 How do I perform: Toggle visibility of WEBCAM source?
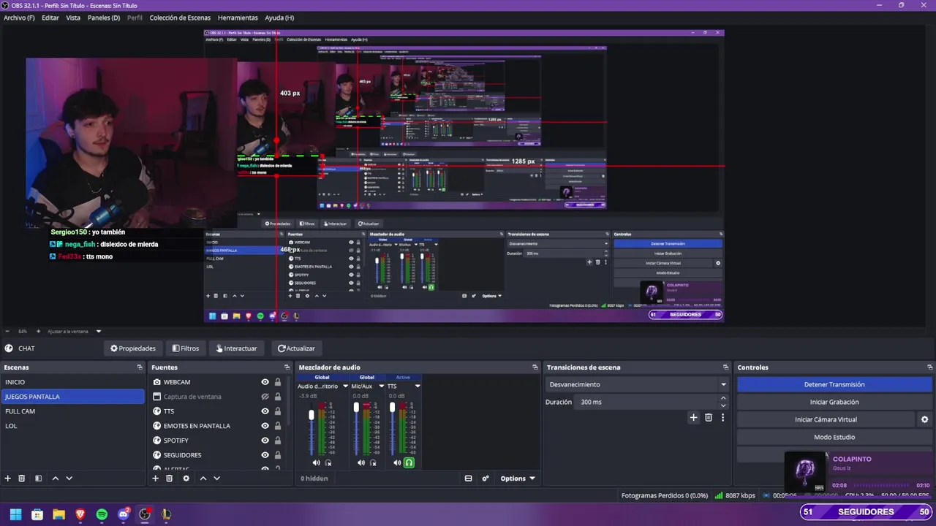(x=265, y=382)
